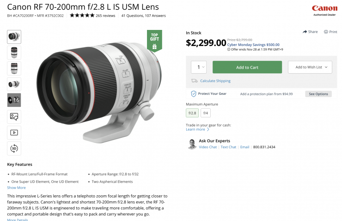Open the 265 reviews link
This screenshot has height=221, width=342.
coord(106,16)
